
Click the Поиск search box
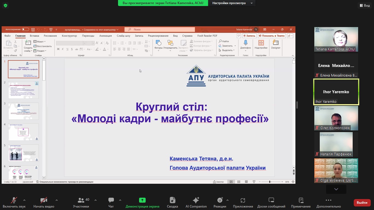[160, 30]
